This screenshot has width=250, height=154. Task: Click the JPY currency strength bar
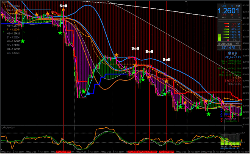tap(238, 140)
